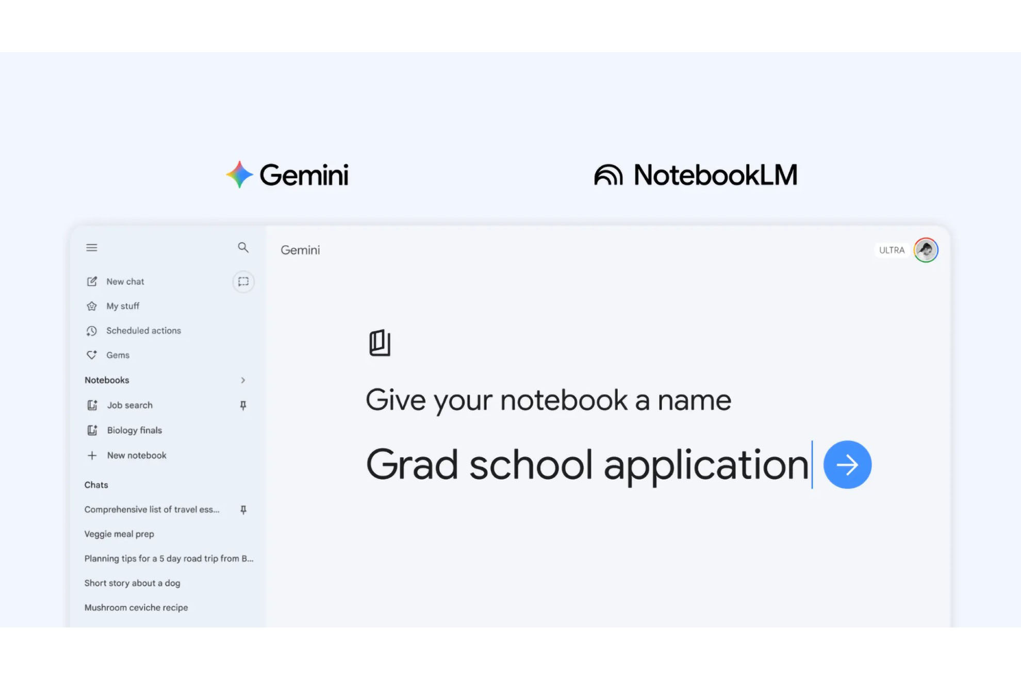
Task: Open the hamburger main menu icon
Action: pyautogui.click(x=92, y=248)
